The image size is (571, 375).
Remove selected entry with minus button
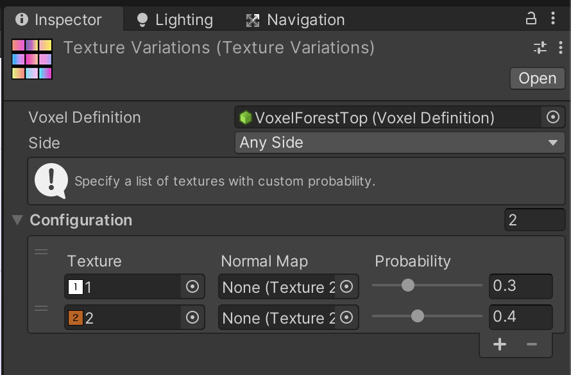[x=531, y=344]
